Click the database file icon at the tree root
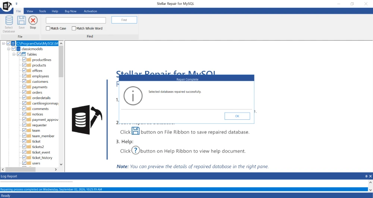 pos(13,43)
